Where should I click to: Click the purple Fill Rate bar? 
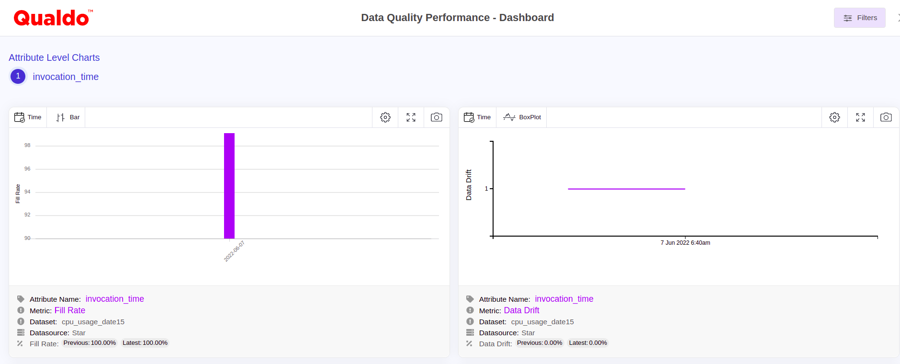click(229, 186)
